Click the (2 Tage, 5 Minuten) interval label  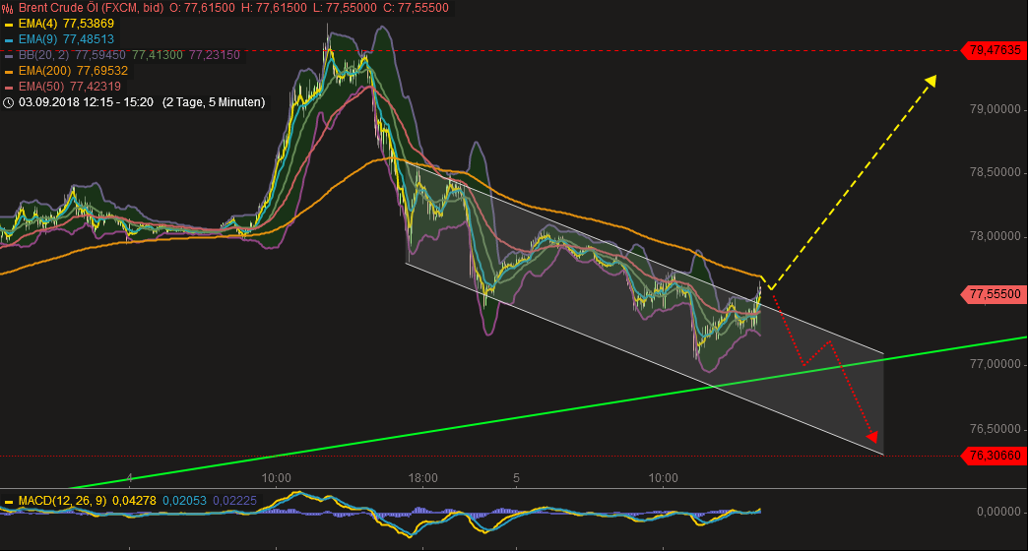click(x=214, y=102)
